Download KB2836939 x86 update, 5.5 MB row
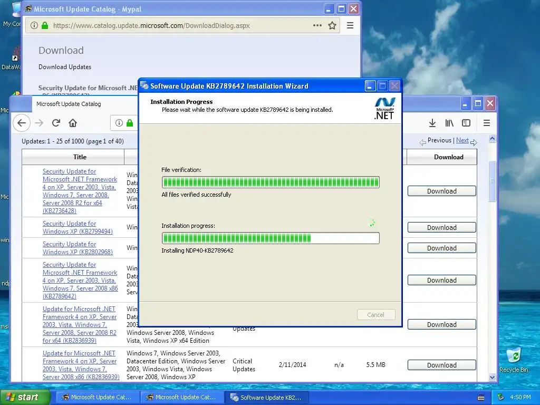540x405 pixels. 442,365
